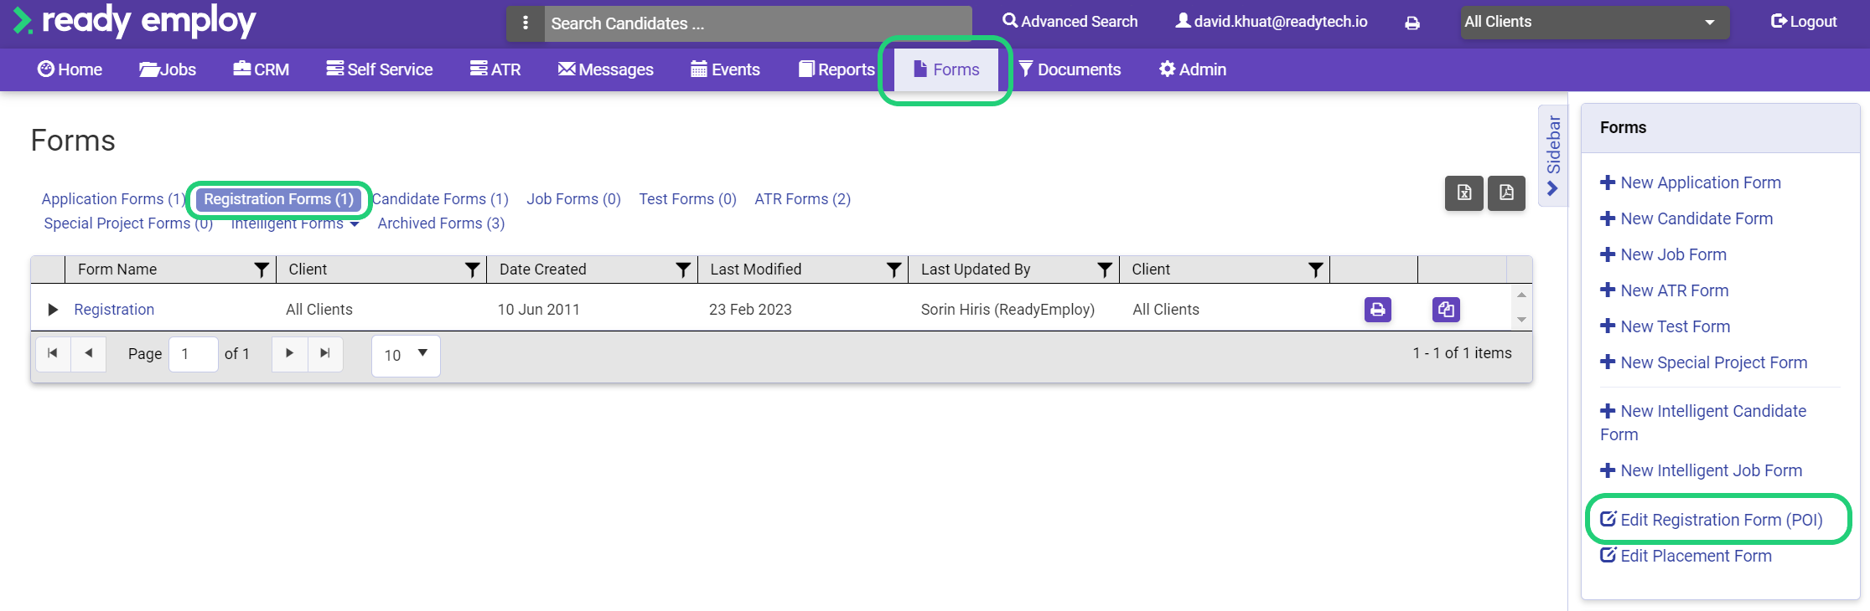Click the print icon in Registration row

(1377, 310)
